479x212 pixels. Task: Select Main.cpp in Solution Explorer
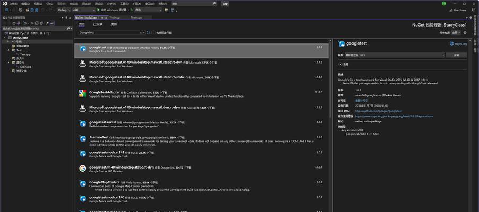tap(25, 67)
